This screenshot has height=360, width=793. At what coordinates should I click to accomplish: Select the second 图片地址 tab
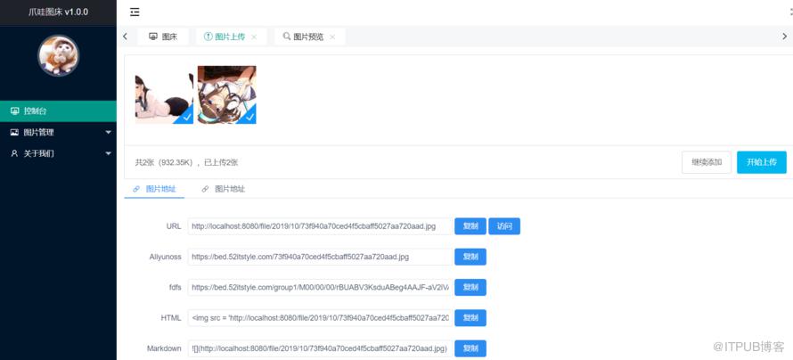(x=224, y=189)
